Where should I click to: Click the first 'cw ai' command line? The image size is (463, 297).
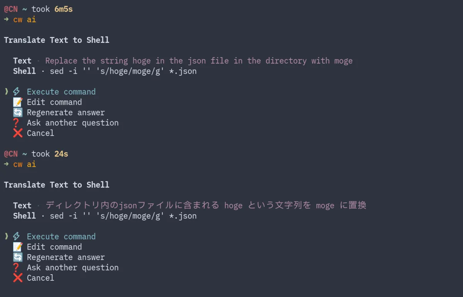(25, 19)
